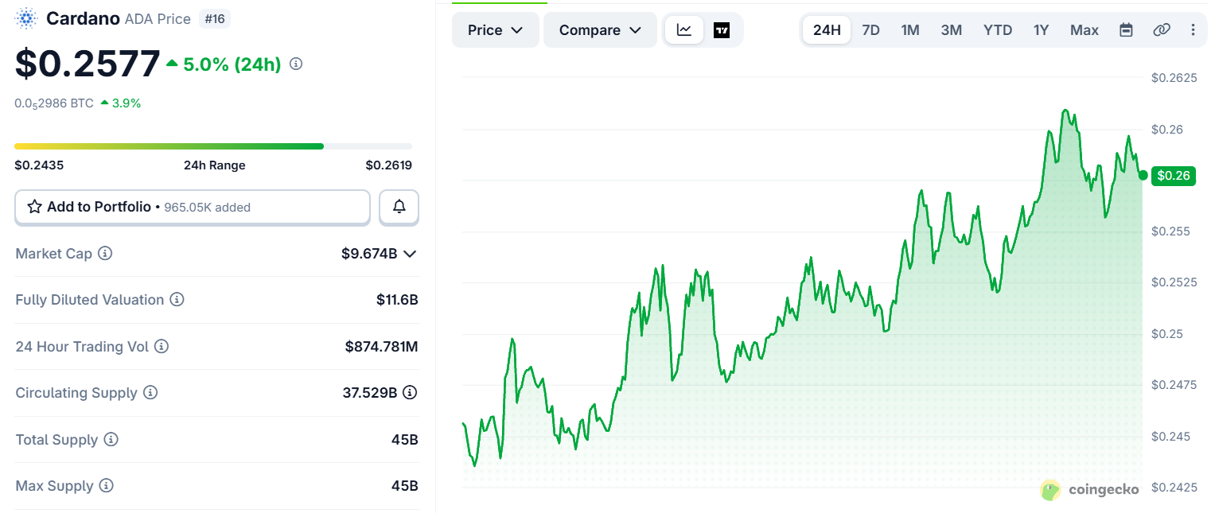Click the $11.6B valuation value

[x=397, y=300]
